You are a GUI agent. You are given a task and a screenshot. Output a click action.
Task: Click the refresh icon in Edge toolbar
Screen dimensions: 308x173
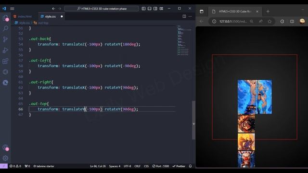tap(282, 21)
